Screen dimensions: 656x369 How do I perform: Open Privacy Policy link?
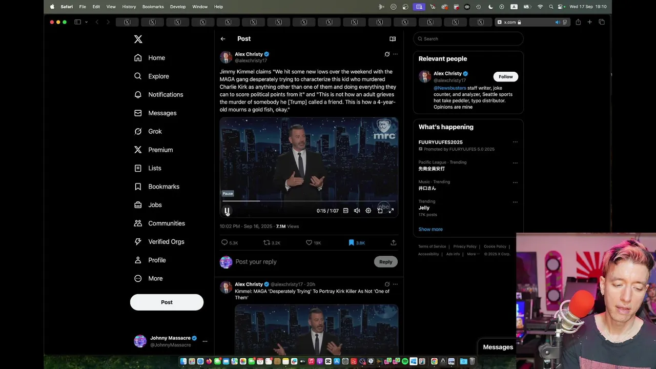465,247
